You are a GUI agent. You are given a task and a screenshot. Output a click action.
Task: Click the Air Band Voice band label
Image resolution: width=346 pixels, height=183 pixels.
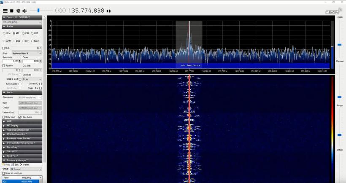click(x=191, y=65)
